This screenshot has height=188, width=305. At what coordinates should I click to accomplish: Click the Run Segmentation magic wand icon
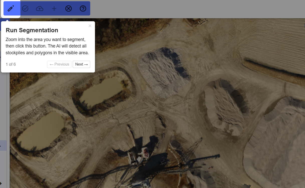tap(11, 8)
